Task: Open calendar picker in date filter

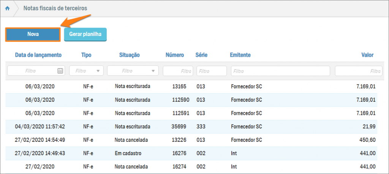Action: tap(60, 71)
